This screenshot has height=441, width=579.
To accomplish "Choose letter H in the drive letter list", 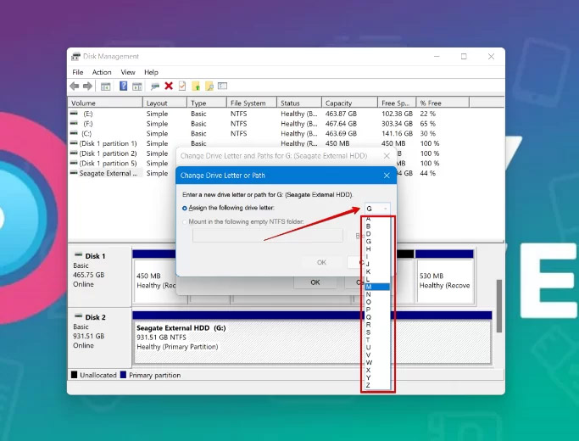I will [x=377, y=249].
